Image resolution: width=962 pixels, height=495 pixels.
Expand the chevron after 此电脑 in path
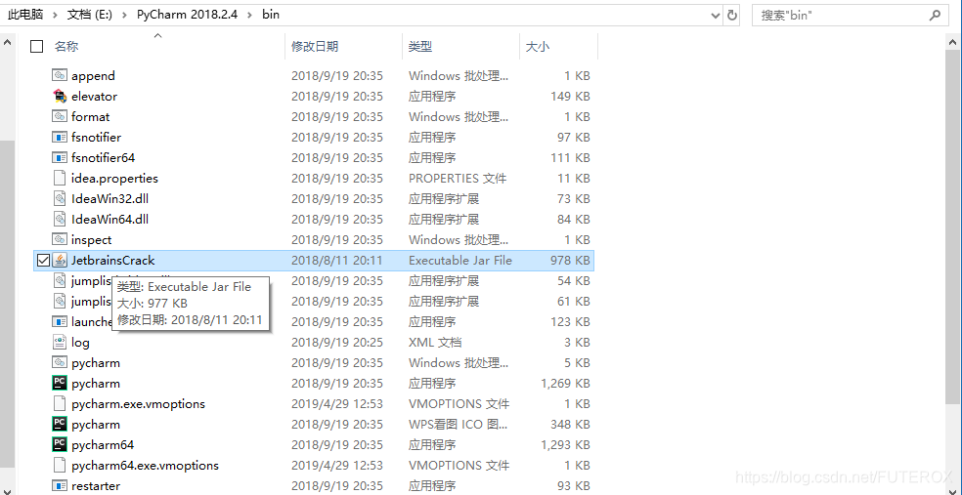point(55,15)
